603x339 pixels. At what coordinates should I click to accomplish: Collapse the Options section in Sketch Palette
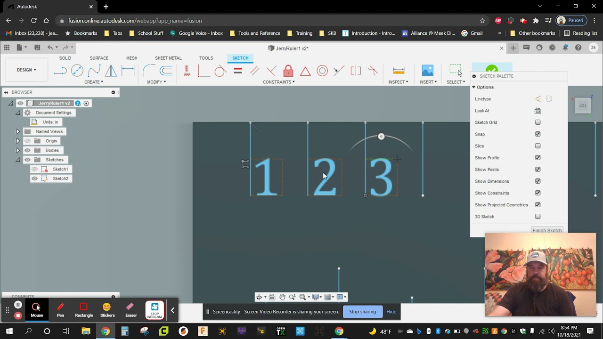(473, 87)
